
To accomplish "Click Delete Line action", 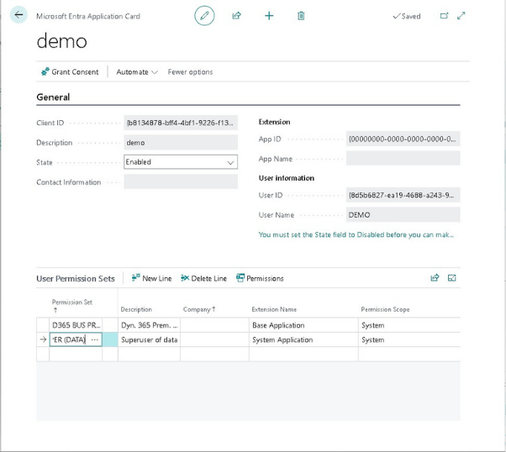I will click(x=203, y=278).
